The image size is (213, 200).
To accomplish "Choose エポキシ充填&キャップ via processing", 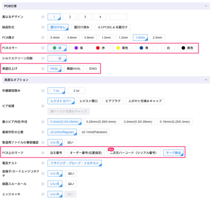I will [x=145, y=101].
